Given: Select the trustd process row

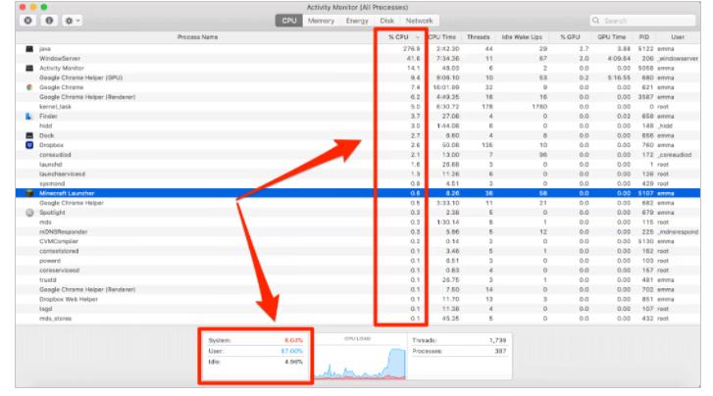Looking at the screenshot, I should [358, 280].
